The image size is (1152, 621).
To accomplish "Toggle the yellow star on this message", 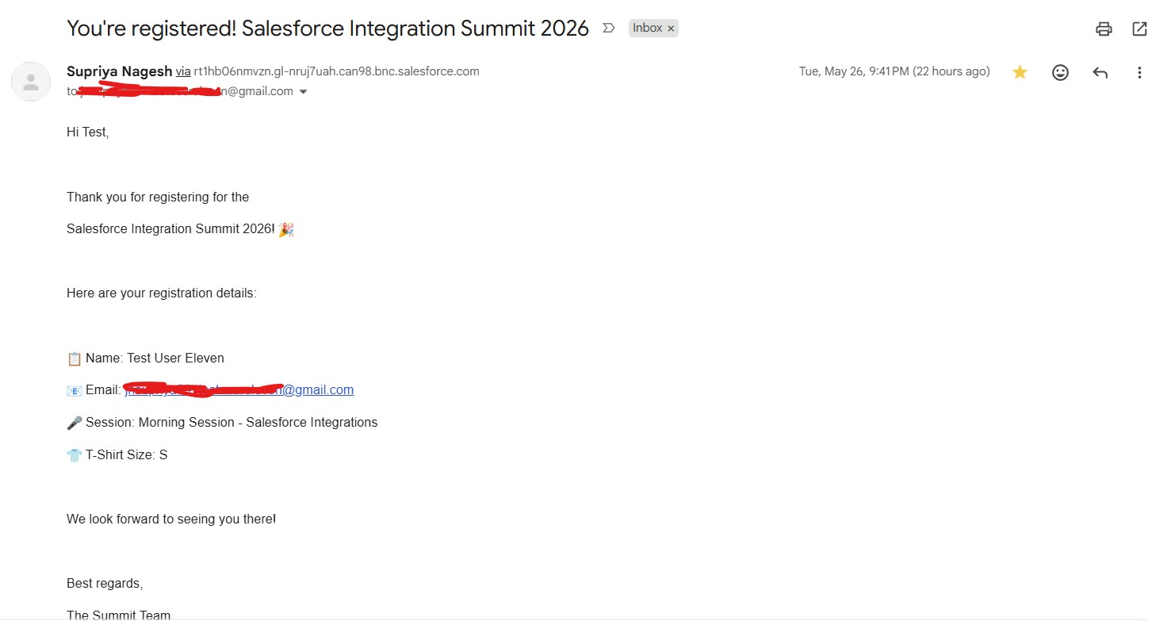I will click(1020, 72).
